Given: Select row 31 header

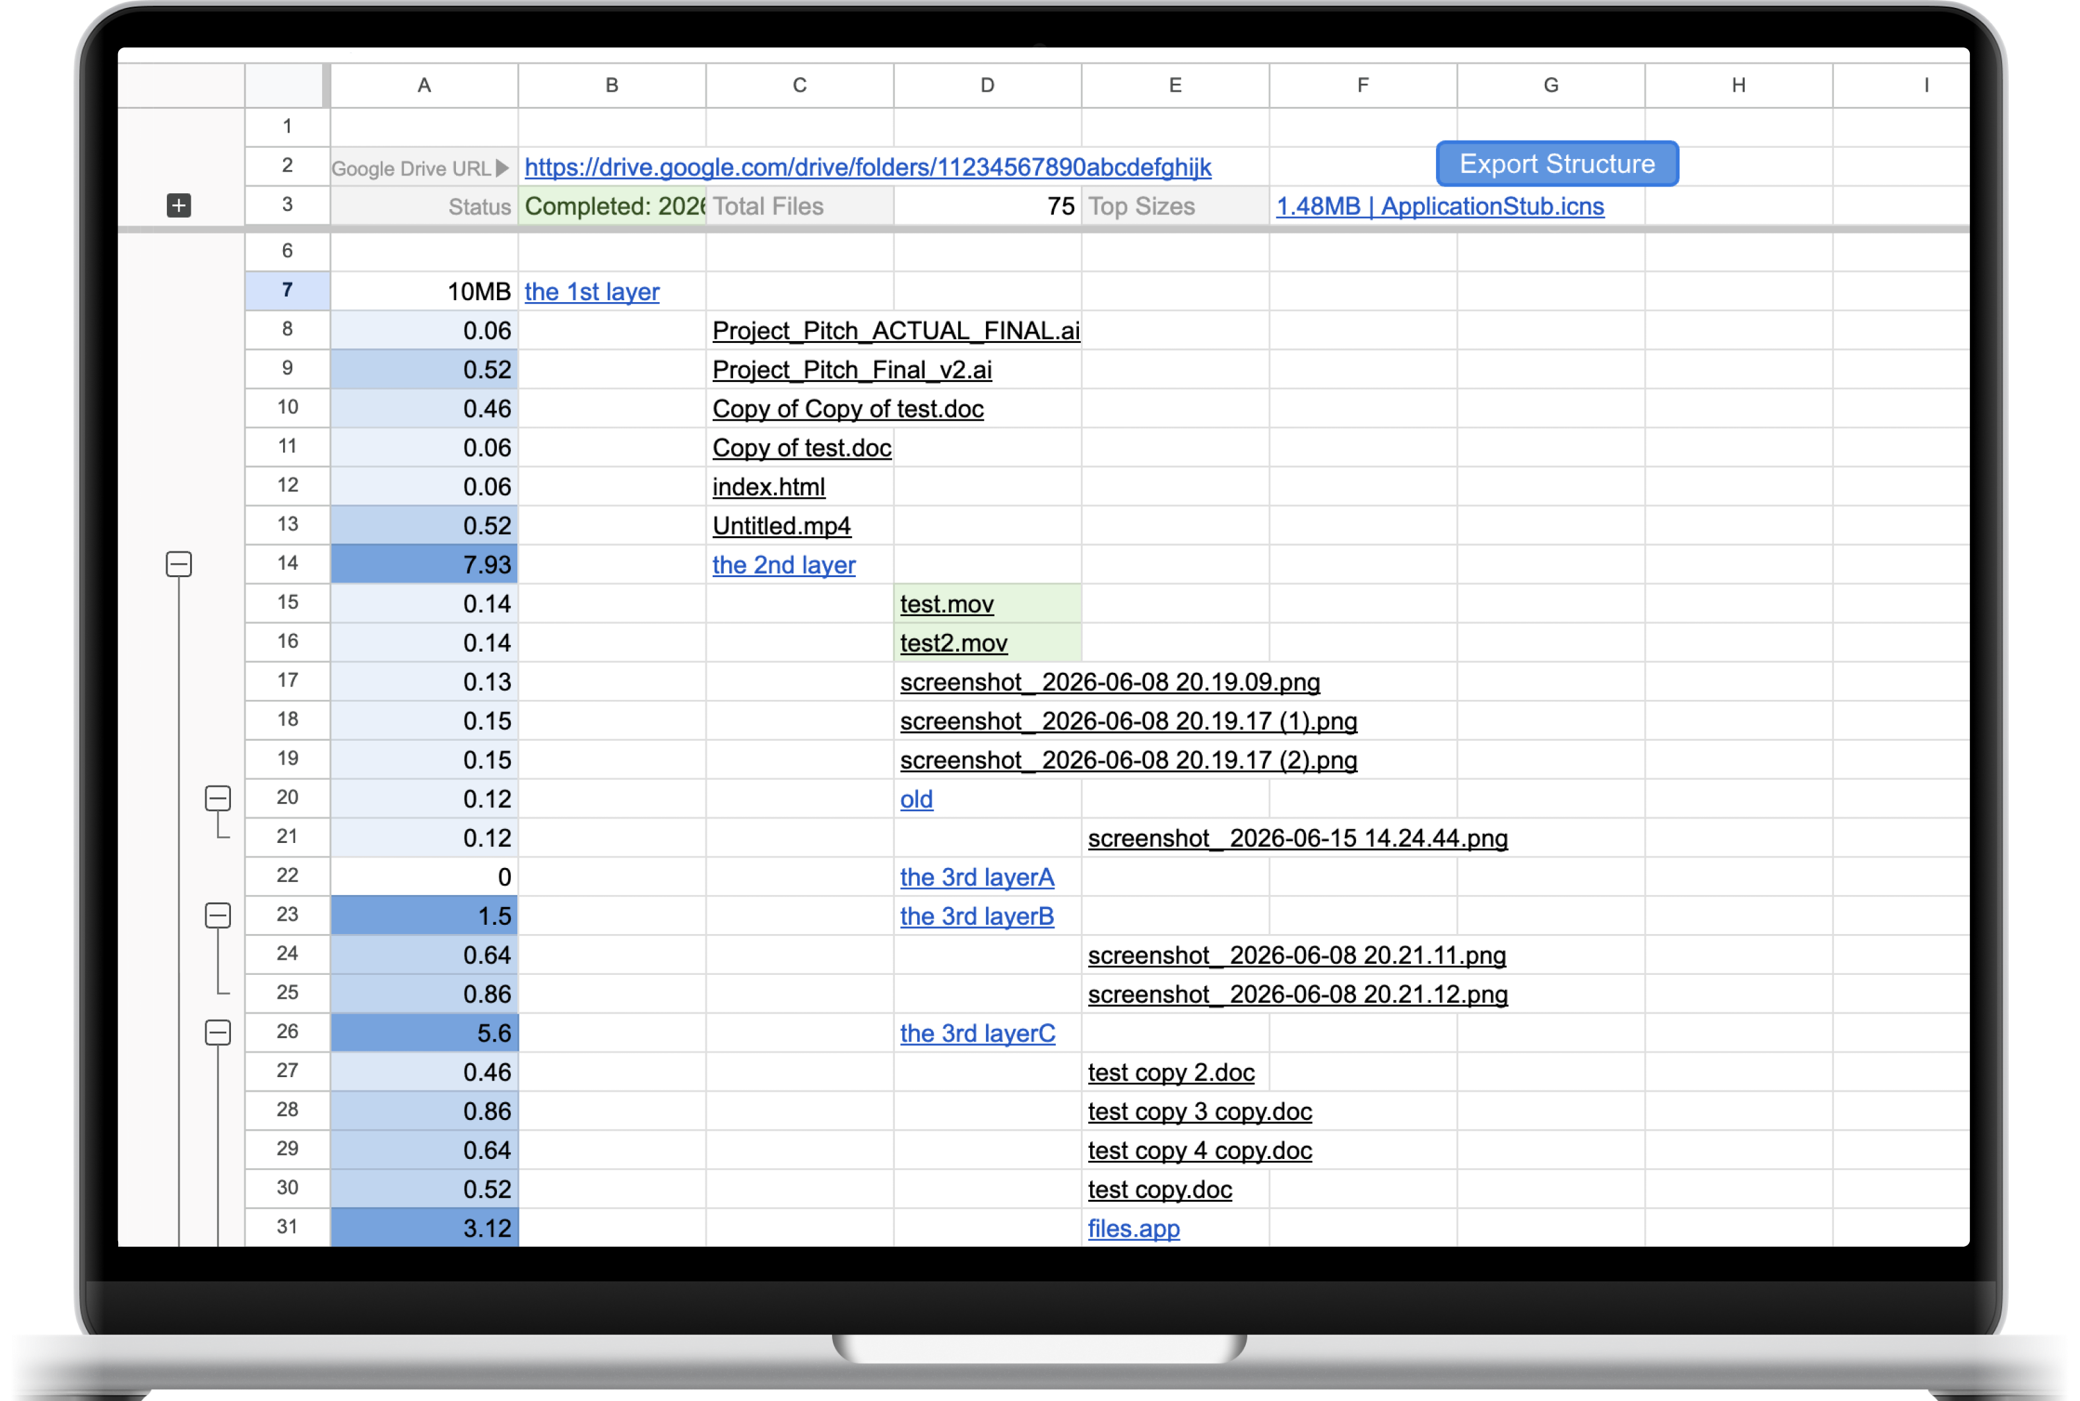Looking at the screenshot, I should pos(287,1227).
